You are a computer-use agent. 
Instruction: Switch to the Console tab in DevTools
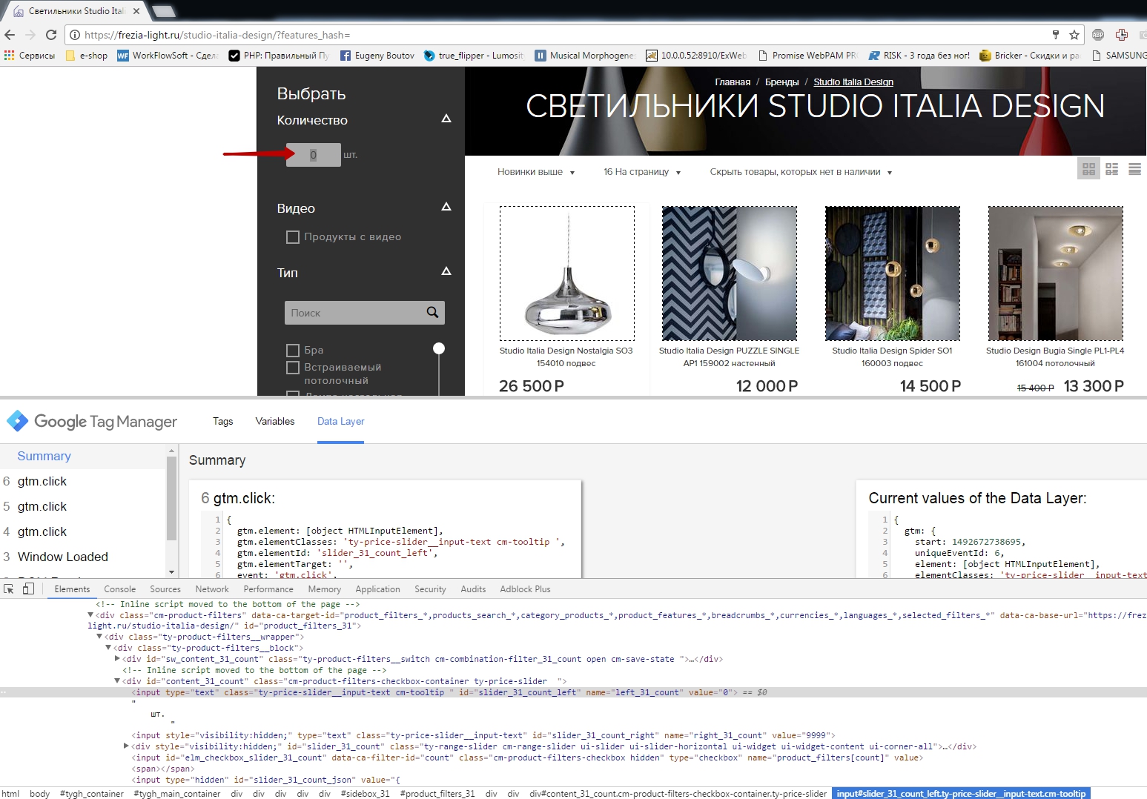[119, 589]
